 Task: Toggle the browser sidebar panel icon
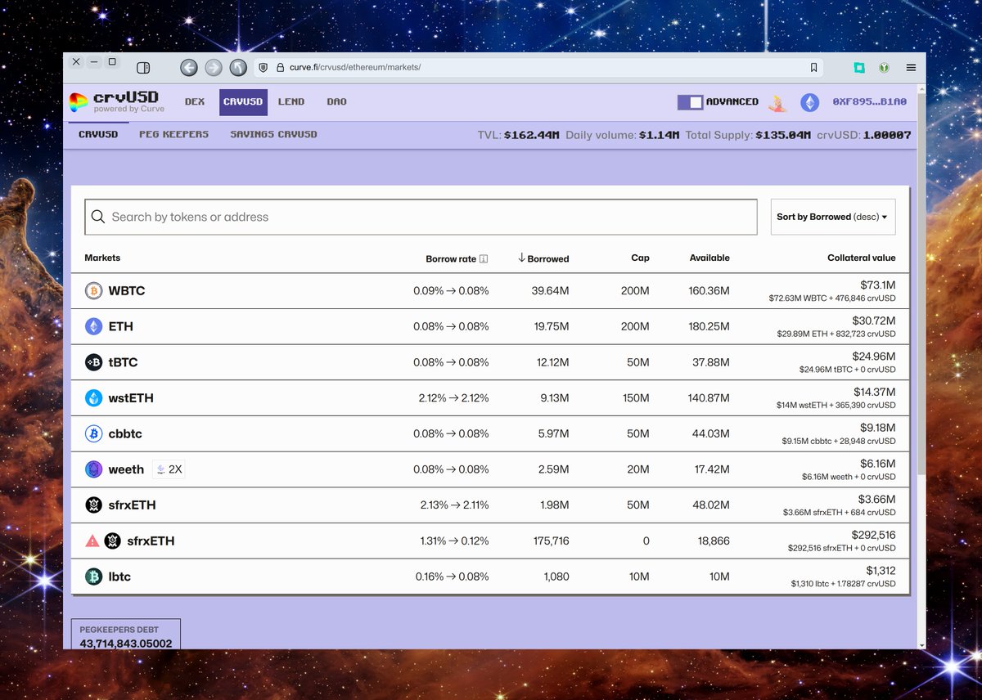click(143, 68)
